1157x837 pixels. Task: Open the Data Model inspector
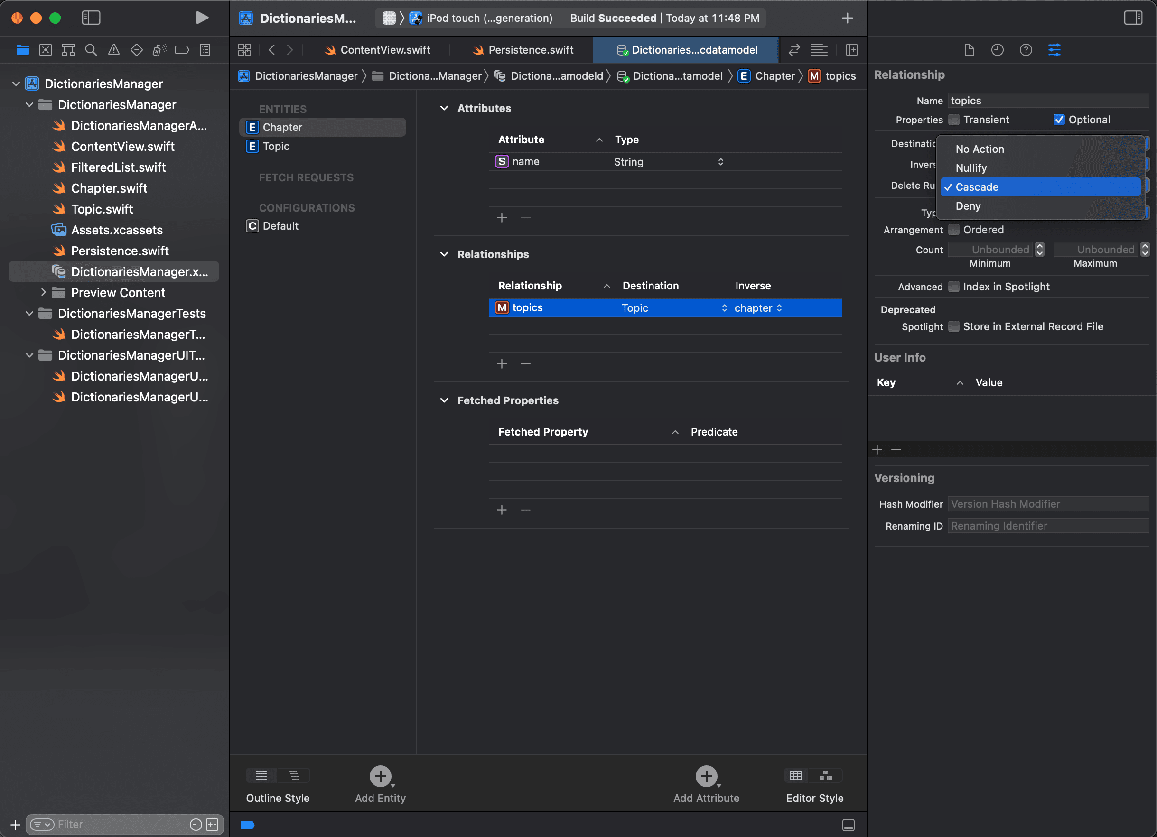(1055, 49)
